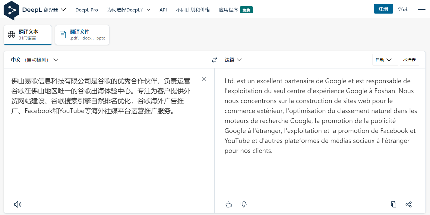
Task: Open the 自动 formality dropdown
Action: (385, 60)
